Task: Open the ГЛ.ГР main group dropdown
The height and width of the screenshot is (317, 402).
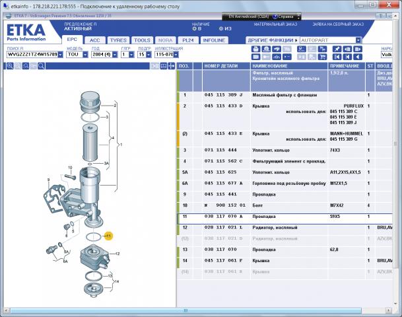Action: [131, 54]
